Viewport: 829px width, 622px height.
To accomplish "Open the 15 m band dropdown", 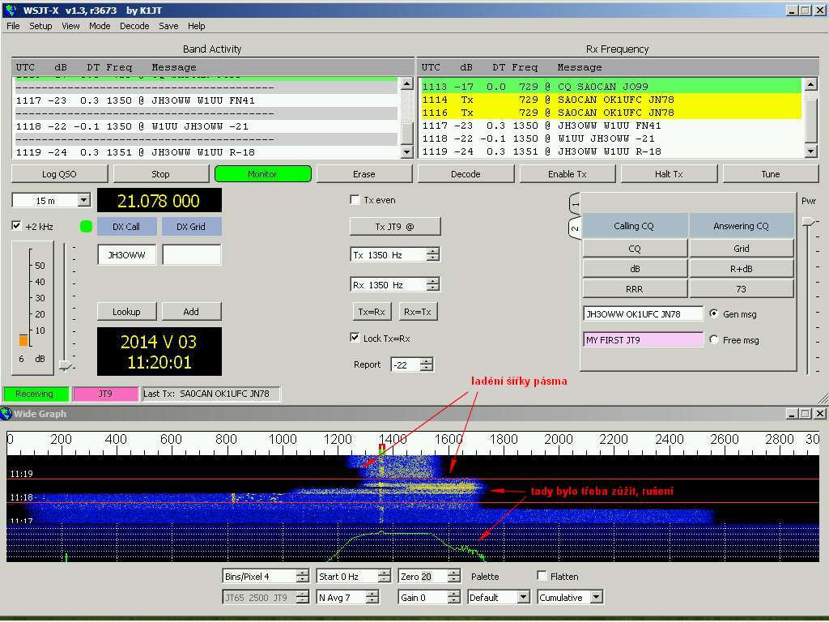I will point(83,200).
